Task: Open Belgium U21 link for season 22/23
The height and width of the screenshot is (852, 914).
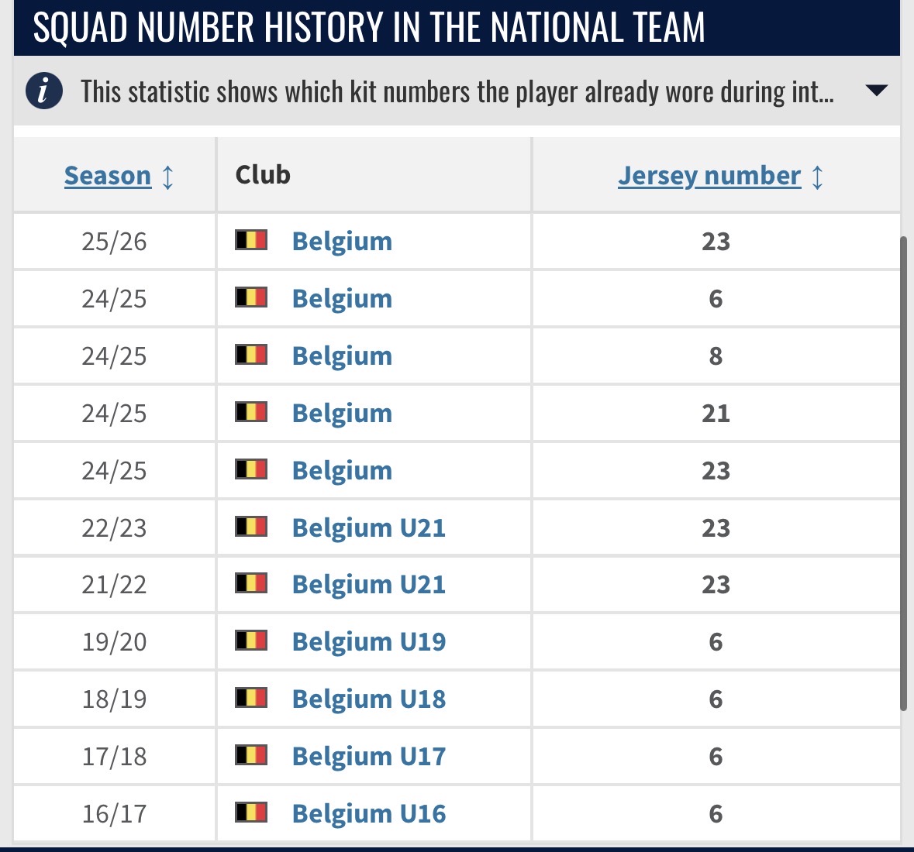Action: click(x=368, y=527)
